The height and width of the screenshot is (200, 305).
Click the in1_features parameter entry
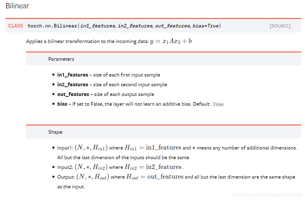point(108,75)
